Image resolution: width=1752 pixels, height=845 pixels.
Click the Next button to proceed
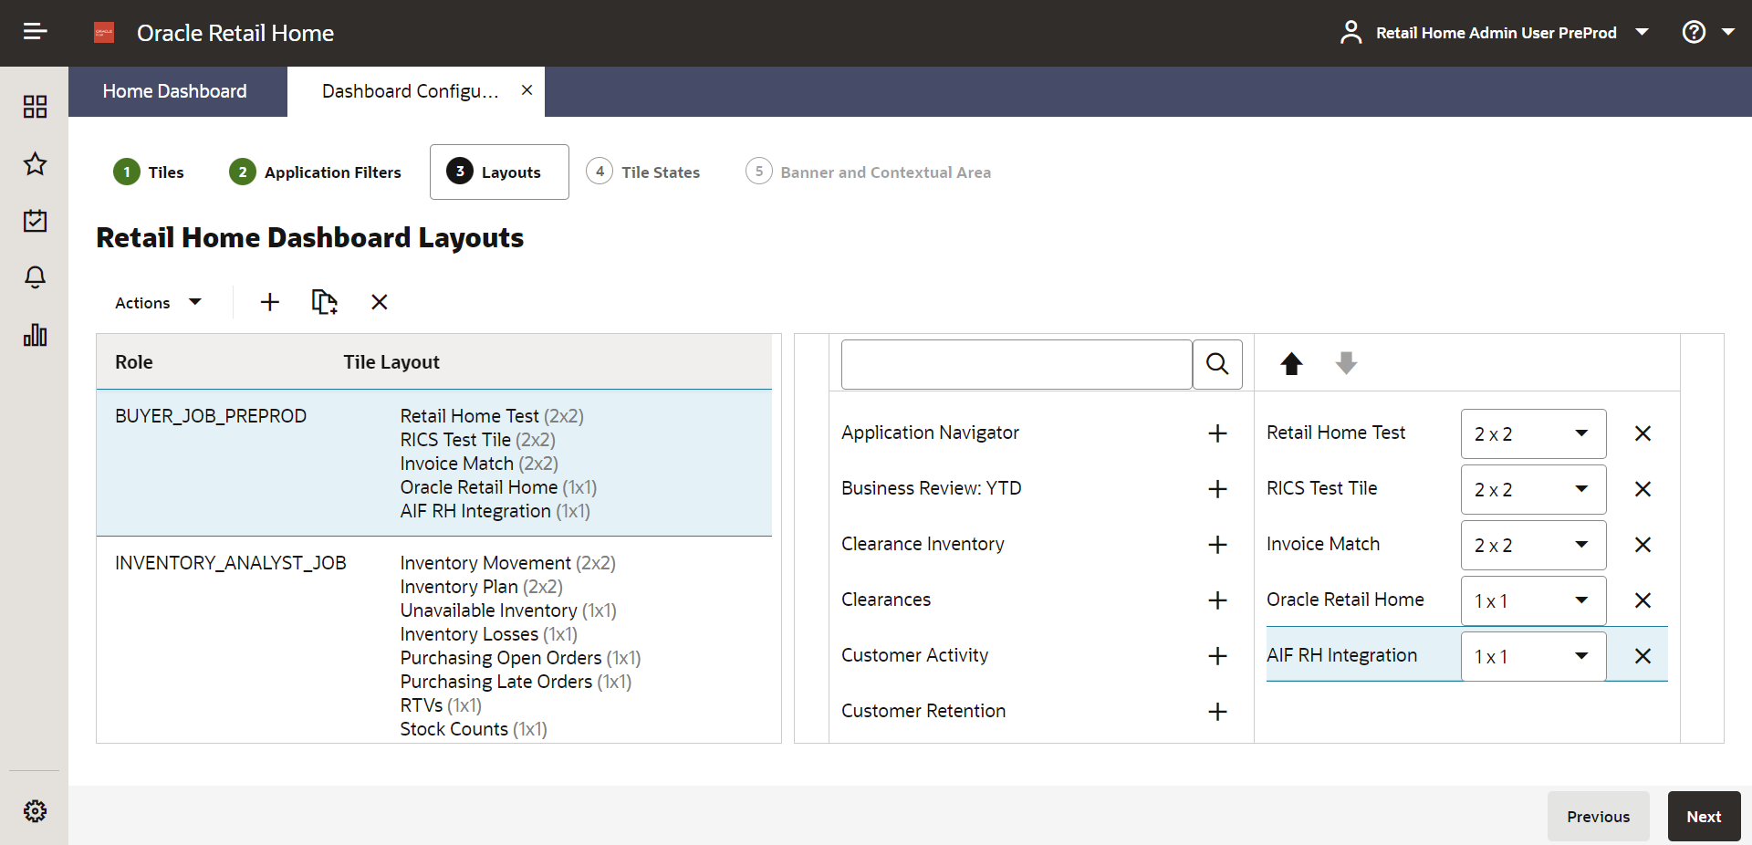[1703, 816]
